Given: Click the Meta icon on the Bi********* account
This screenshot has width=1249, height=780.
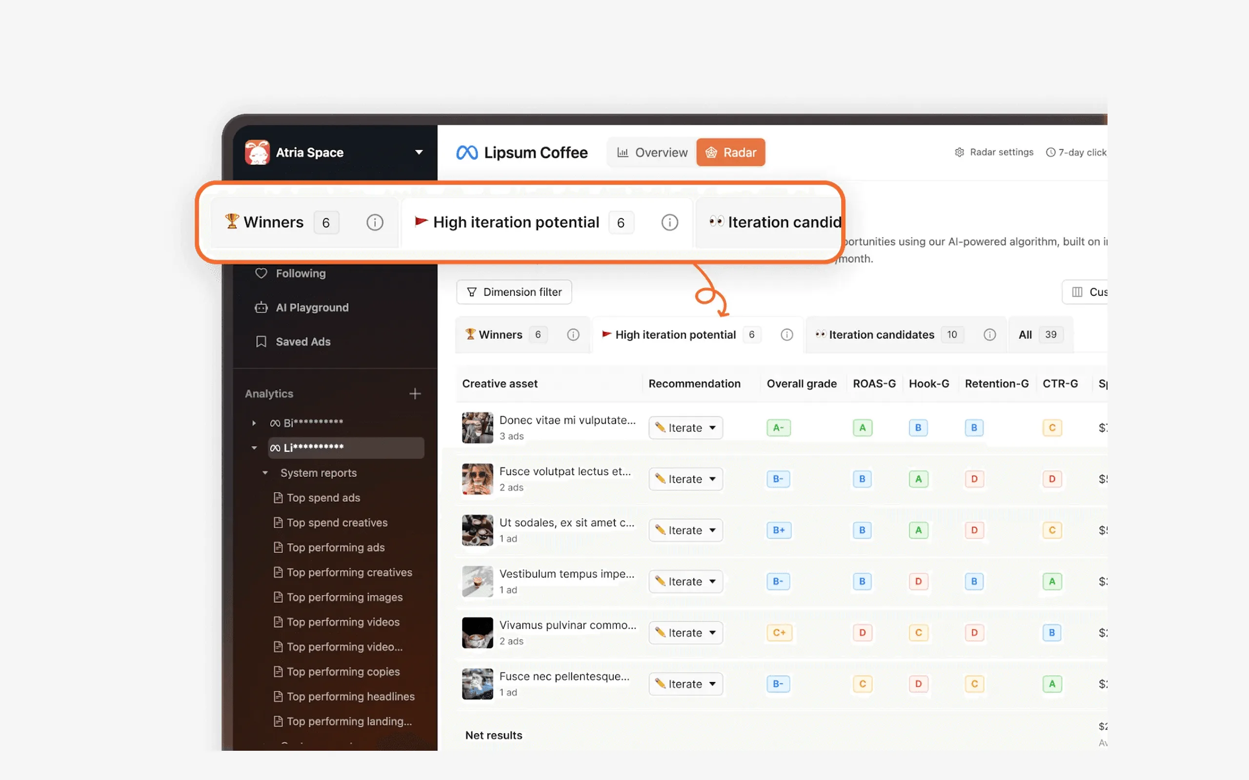Looking at the screenshot, I should (275, 423).
